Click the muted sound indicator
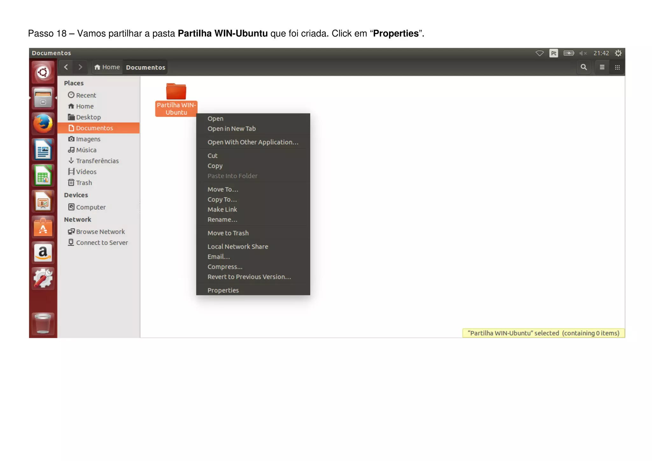 [x=583, y=53]
